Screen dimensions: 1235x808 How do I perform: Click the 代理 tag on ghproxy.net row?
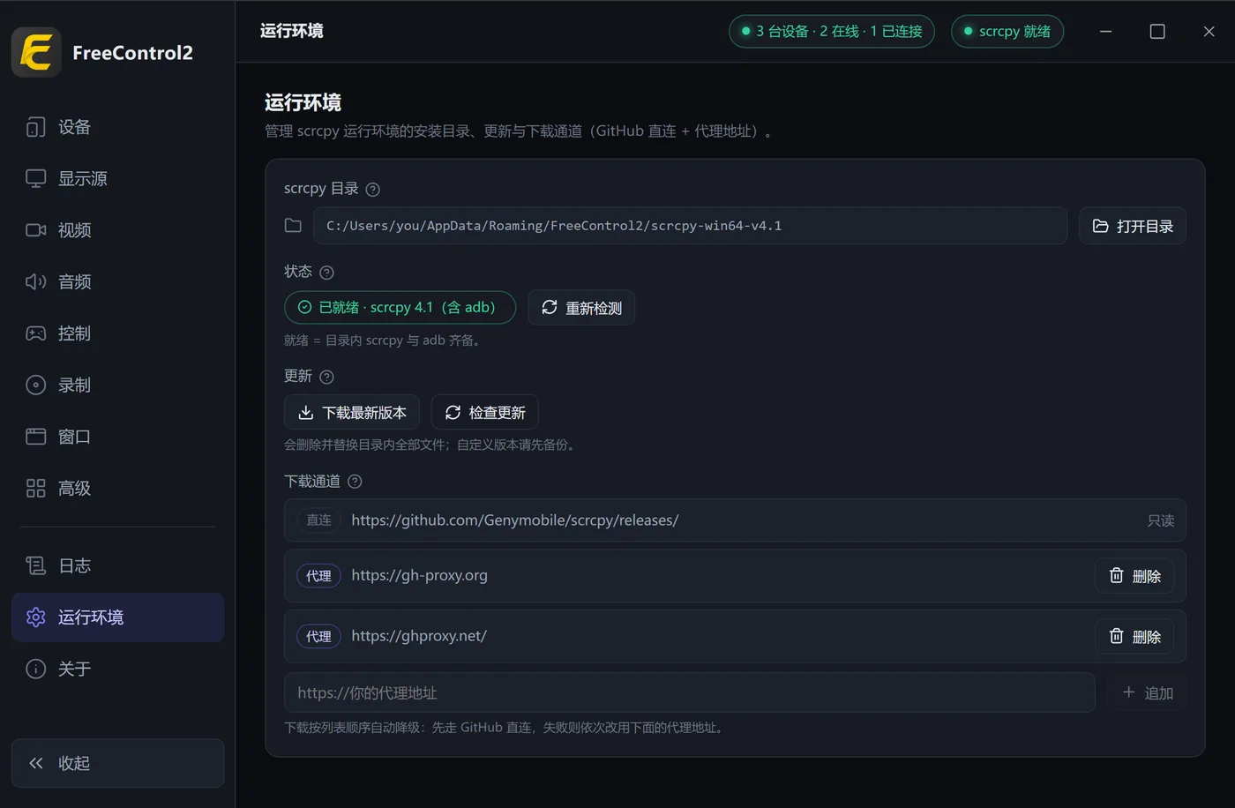tap(318, 637)
